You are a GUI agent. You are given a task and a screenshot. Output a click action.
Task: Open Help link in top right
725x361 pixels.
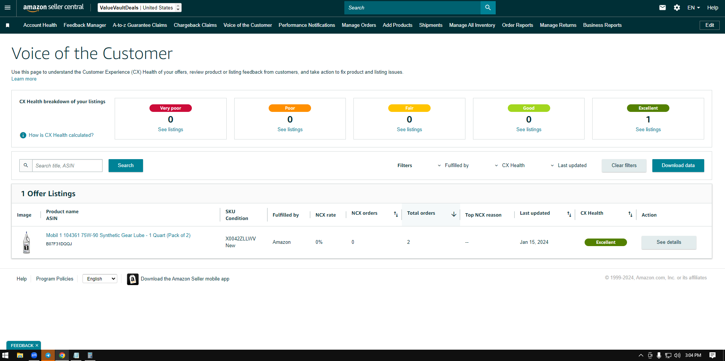coord(713,8)
